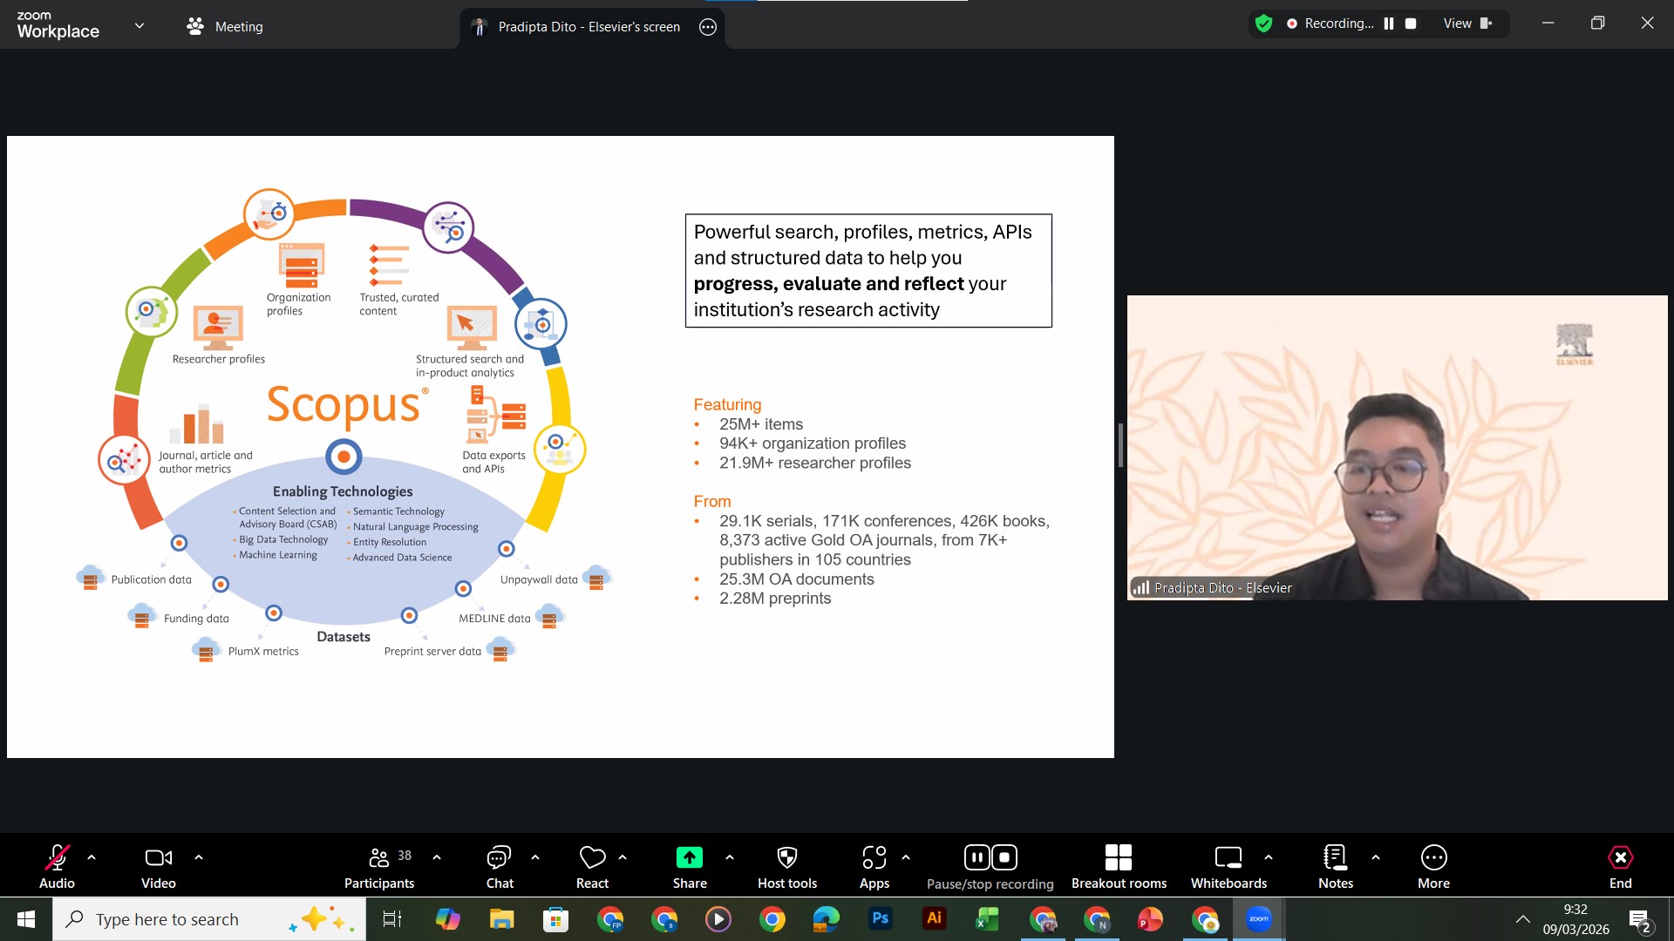1674x941 pixels.
Task: Open the Participants panel
Action: pos(379,858)
